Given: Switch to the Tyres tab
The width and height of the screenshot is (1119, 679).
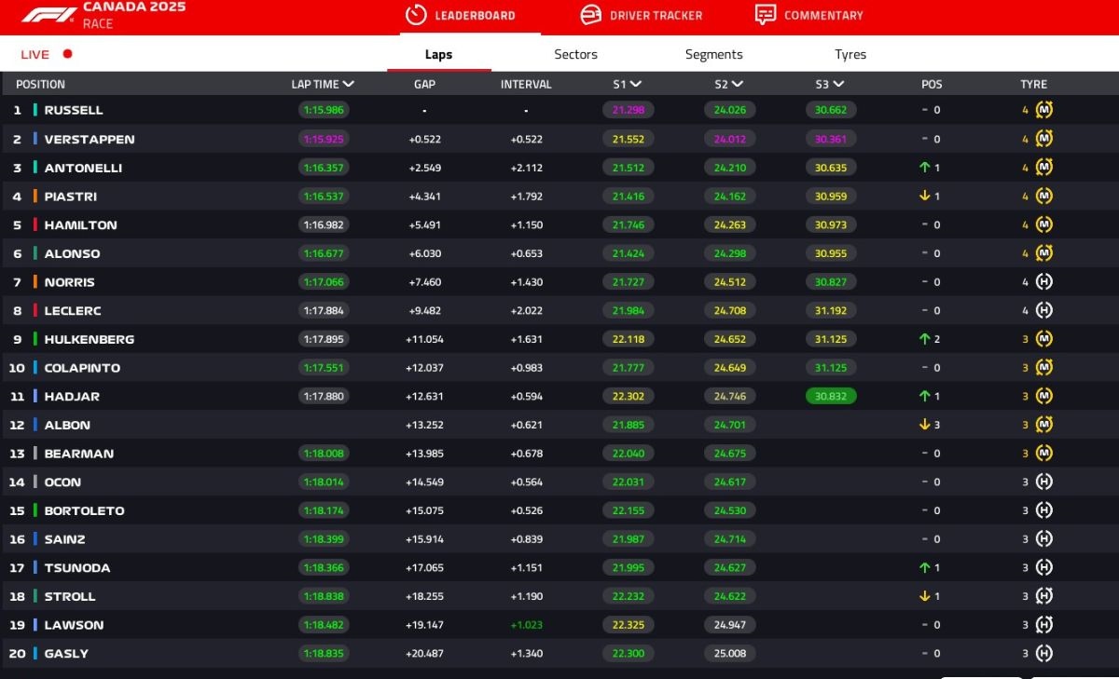Looking at the screenshot, I should click(x=850, y=54).
